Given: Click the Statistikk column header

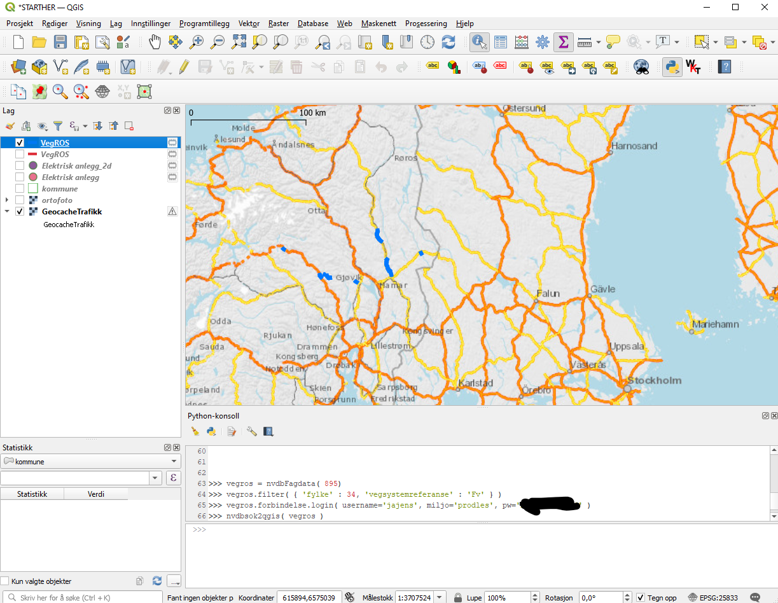Looking at the screenshot, I should (32, 494).
